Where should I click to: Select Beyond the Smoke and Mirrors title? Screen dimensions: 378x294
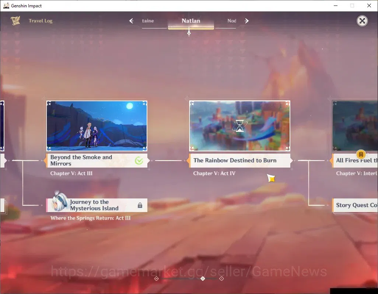[81, 160]
